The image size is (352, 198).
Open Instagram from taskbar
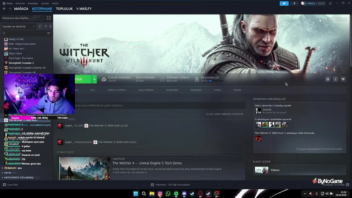pos(160,194)
